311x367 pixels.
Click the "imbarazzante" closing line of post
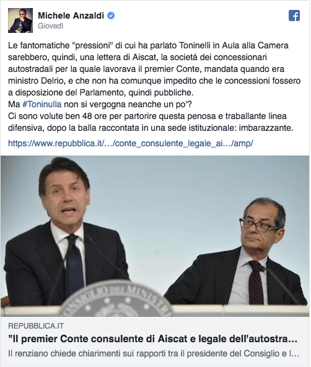[x=266, y=128]
